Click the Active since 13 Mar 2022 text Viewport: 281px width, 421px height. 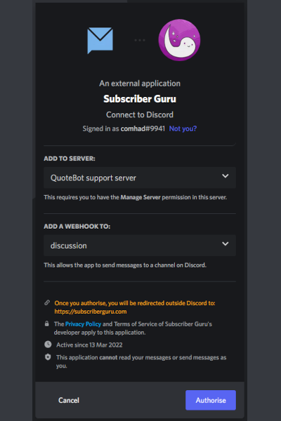pos(89,345)
